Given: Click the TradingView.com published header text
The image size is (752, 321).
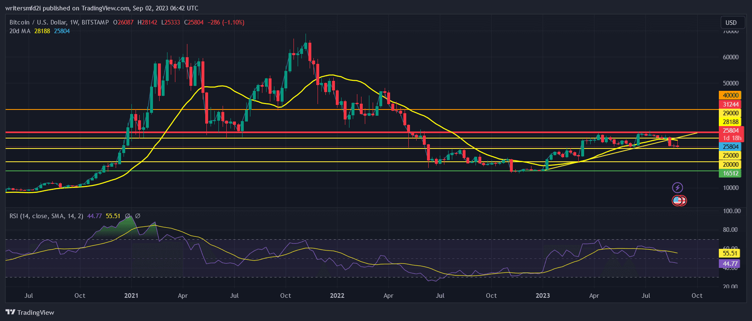Looking at the screenshot, I should [102, 8].
